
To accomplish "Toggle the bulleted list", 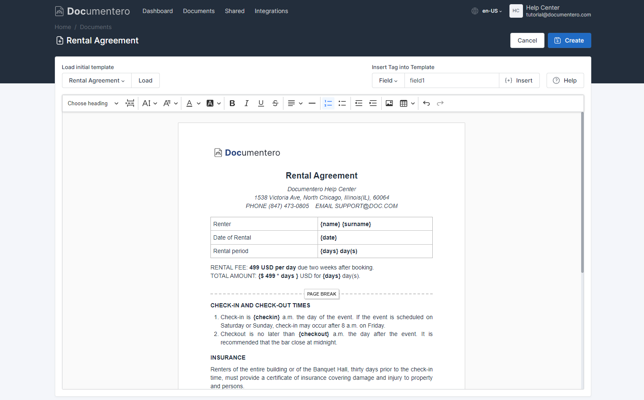I will tap(342, 103).
